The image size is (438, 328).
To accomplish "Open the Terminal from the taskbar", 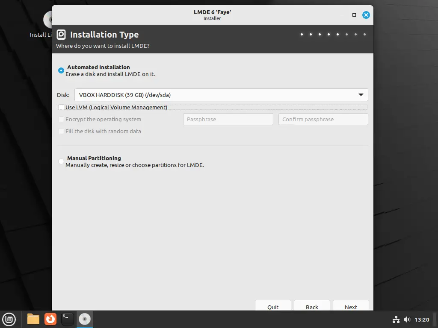I will [x=67, y=319].
